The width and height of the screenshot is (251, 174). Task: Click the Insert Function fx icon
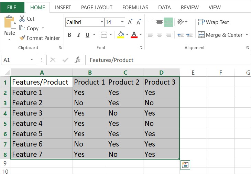click(x=77, y=60)
